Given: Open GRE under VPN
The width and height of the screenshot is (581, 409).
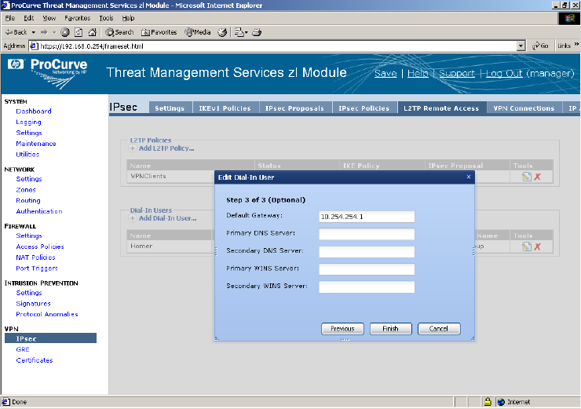Looking at the screenshot, I should coord(23,349).
